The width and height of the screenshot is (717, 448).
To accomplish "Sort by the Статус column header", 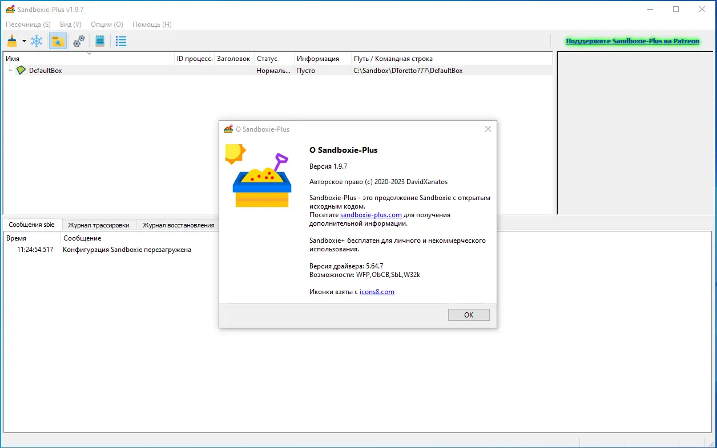I will pos(274,58).
